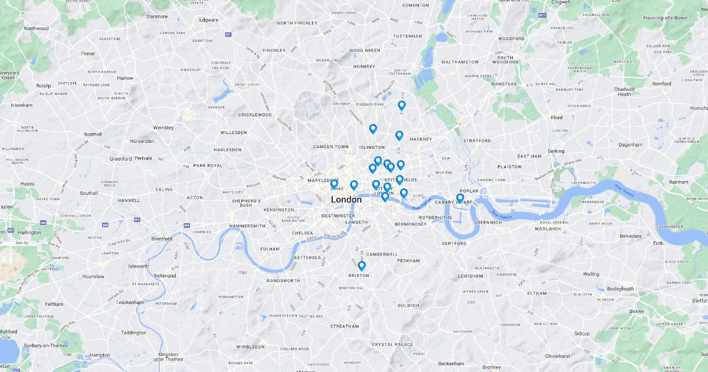Viewport: 708px width, 372px height.
Task: Select the riverside pin east of City of London
Action: tap(404, 193)
